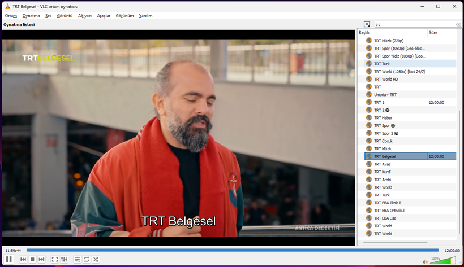The height and width of the screenshot is (267, 464).
Task: Open the Araçlar menu
Action: point(104,16)
